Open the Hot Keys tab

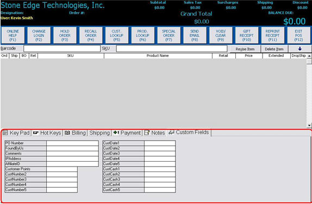47,133
